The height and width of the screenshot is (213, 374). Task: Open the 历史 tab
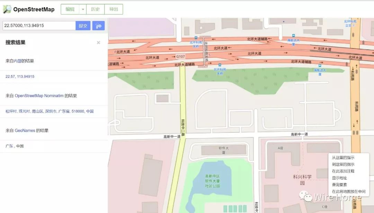pos(96,9)
